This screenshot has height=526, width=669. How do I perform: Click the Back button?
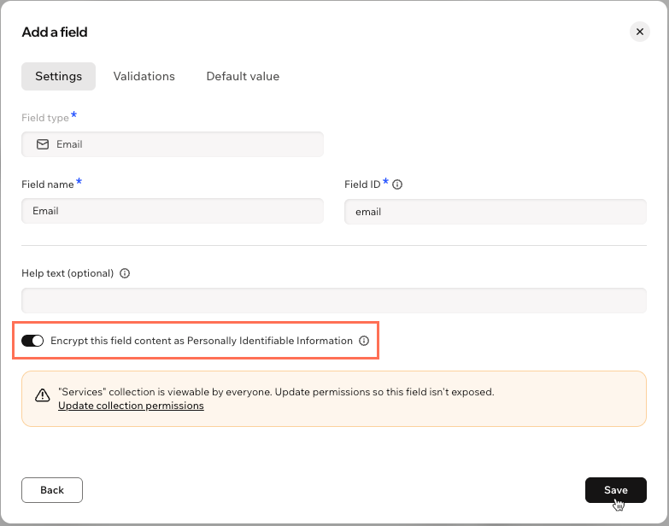[x=52, y=490]
